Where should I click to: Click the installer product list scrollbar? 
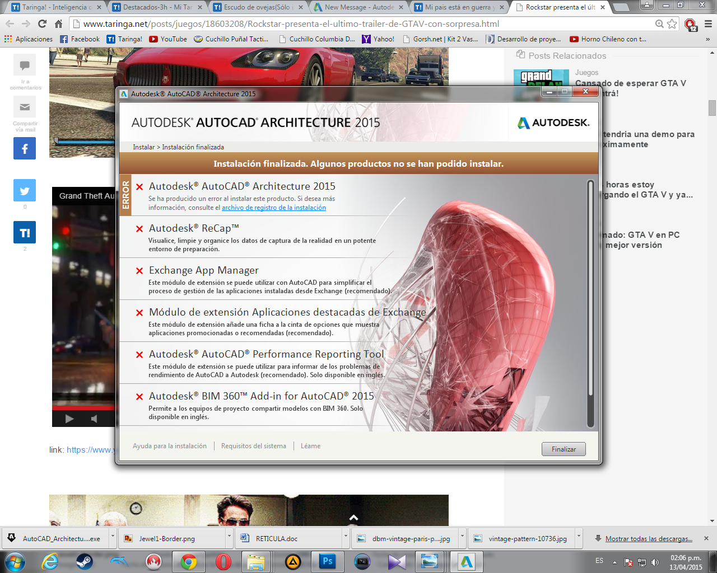pos(590,303)
